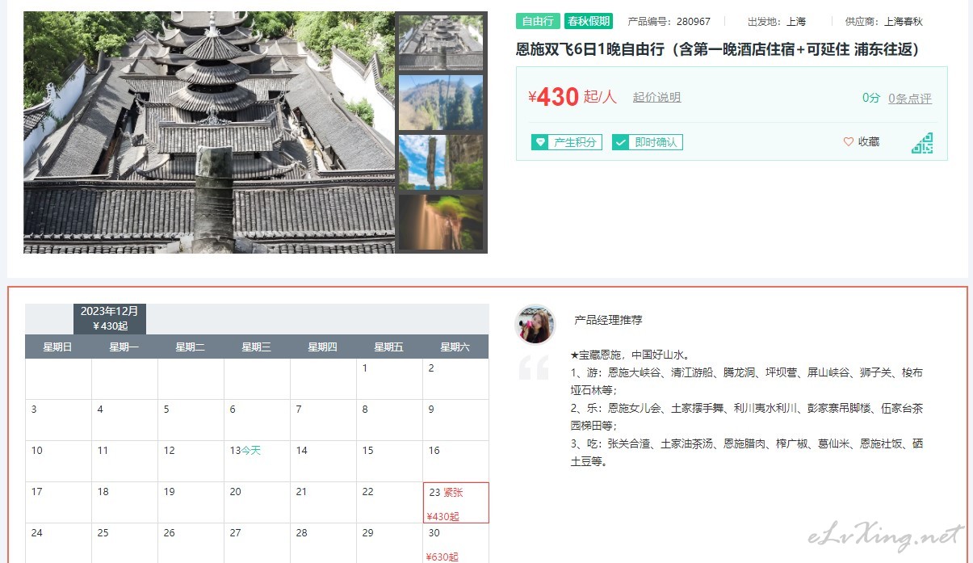The image size is (973, 563).
Task: Click the 自由行 green tag
Action: tap(538, 22)
